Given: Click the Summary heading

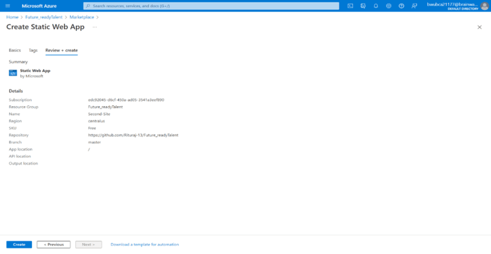Looking at the screenshot, I should click(18, 62).
